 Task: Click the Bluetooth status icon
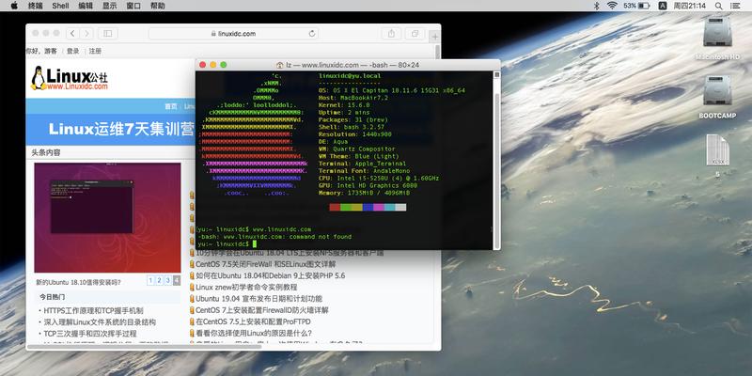pos(597,6)
